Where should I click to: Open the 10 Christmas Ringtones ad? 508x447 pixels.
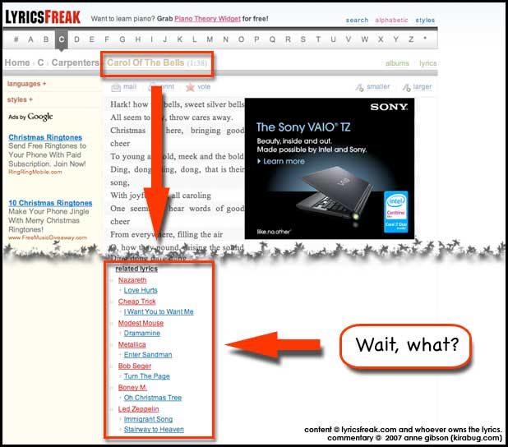pos(50,203)
